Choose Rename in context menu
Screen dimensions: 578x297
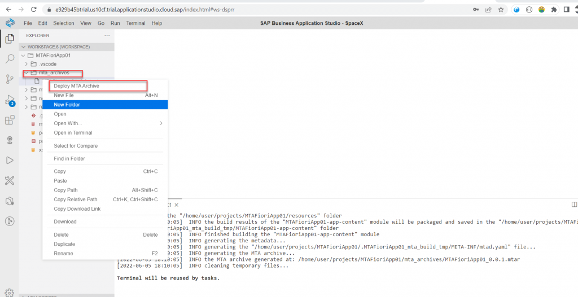[x=106, y=254]
